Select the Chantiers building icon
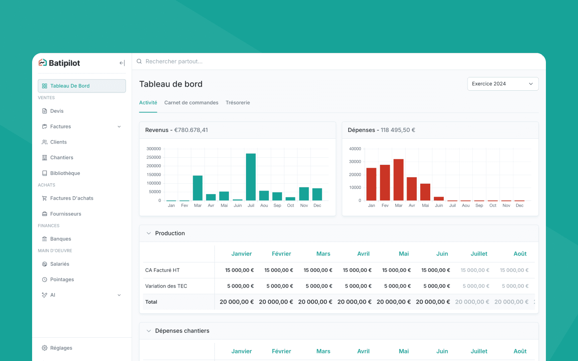The width and height of the screenshot is (578, 361). click(45, 158)
